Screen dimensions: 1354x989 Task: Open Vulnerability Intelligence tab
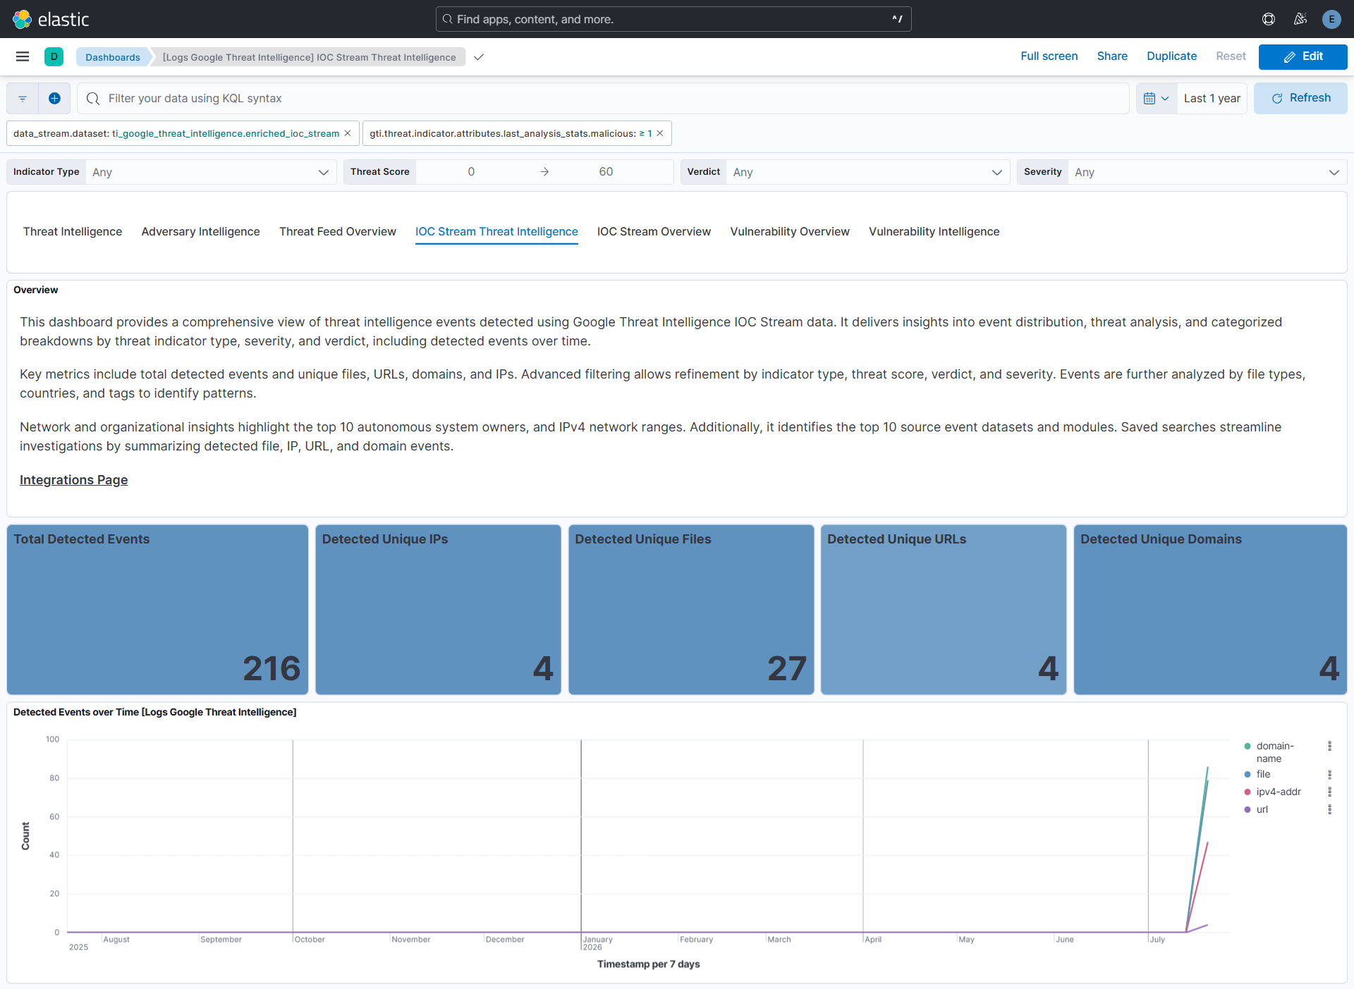pyautogui.click(x=934, y=231)
